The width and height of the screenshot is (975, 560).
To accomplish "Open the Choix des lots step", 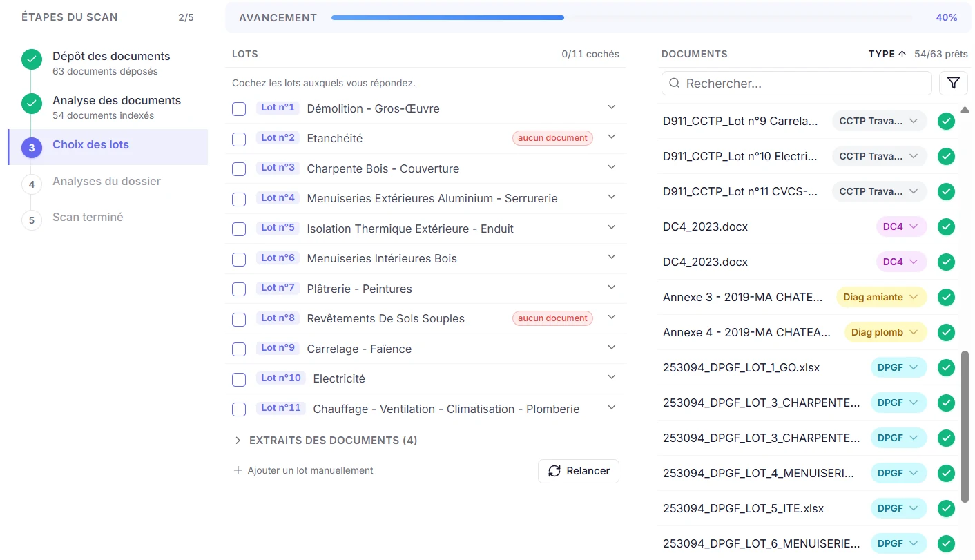I will tap(108, 147).
